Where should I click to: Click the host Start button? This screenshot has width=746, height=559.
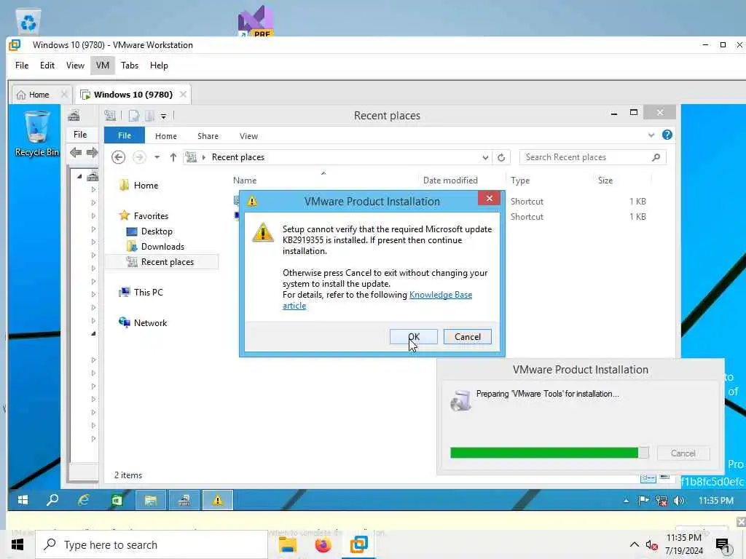17,544
